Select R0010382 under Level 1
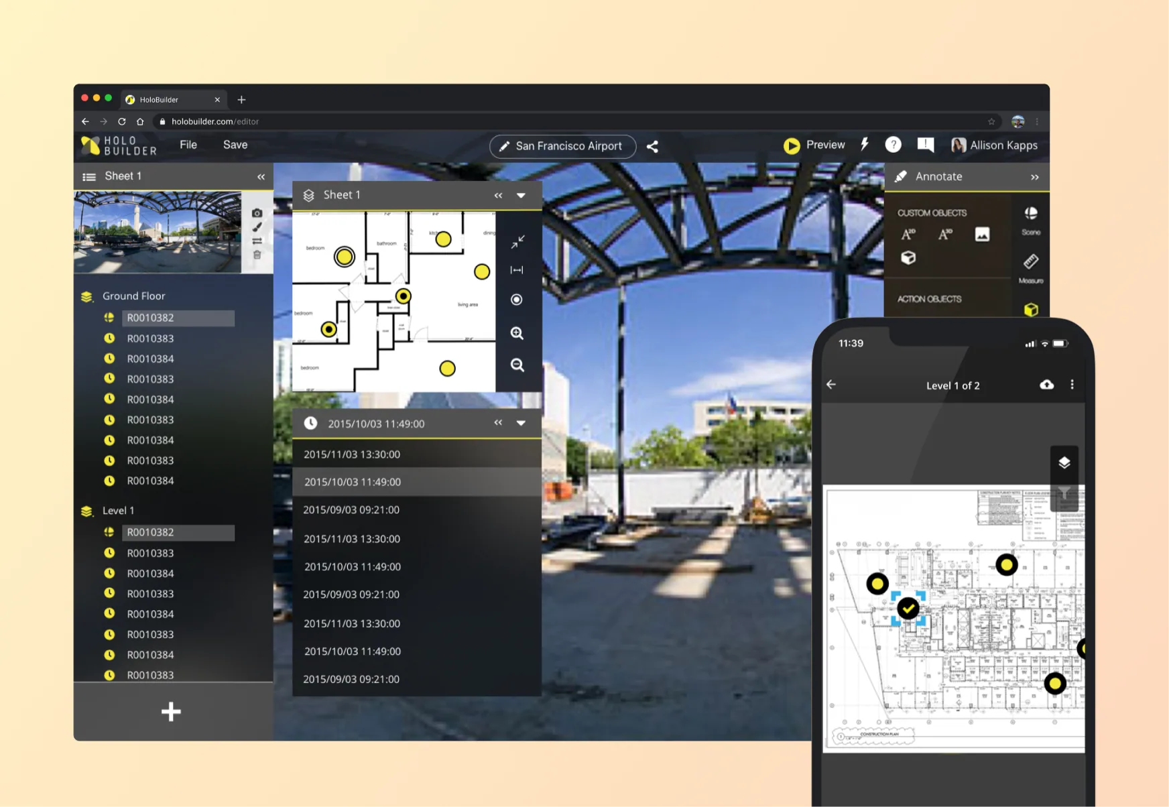This screenshot has height=807, width=1169. tap(178, 532)
